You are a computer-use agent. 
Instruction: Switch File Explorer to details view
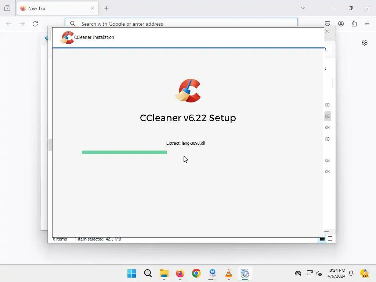(x=322, y=239)
